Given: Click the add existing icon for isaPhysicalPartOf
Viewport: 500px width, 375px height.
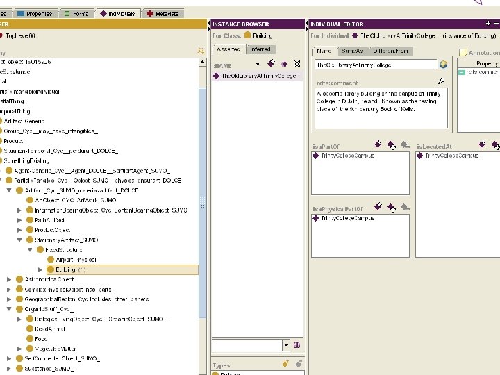Looking at the screenshot, I should click(x=392, y=208).
